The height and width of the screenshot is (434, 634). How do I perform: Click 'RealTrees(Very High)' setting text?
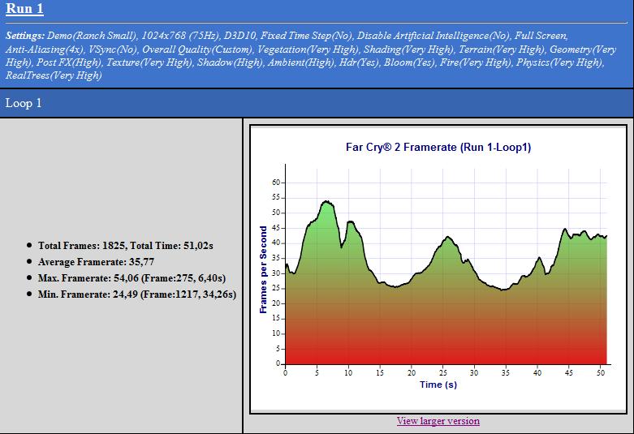[54, 75]
